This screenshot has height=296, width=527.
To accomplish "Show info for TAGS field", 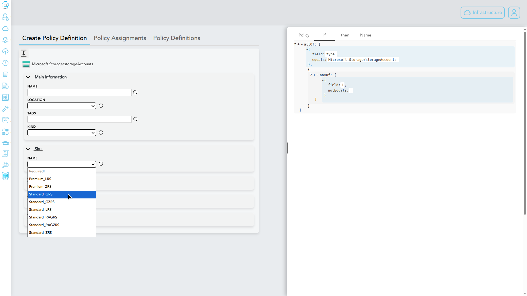I will point(135,119).
